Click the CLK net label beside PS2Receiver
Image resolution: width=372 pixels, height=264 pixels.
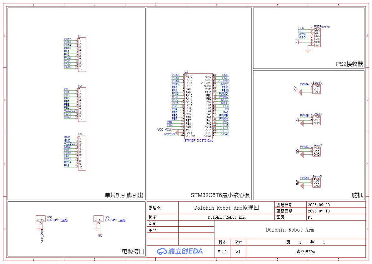click(x=301, y=28)
